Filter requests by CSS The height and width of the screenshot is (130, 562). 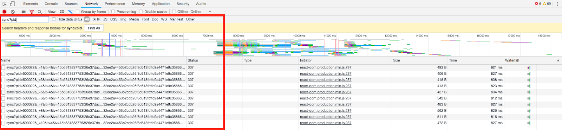(x=114, y=19)
